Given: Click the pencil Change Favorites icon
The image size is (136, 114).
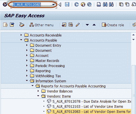Looking at the screenshot, I should point(78,25).
